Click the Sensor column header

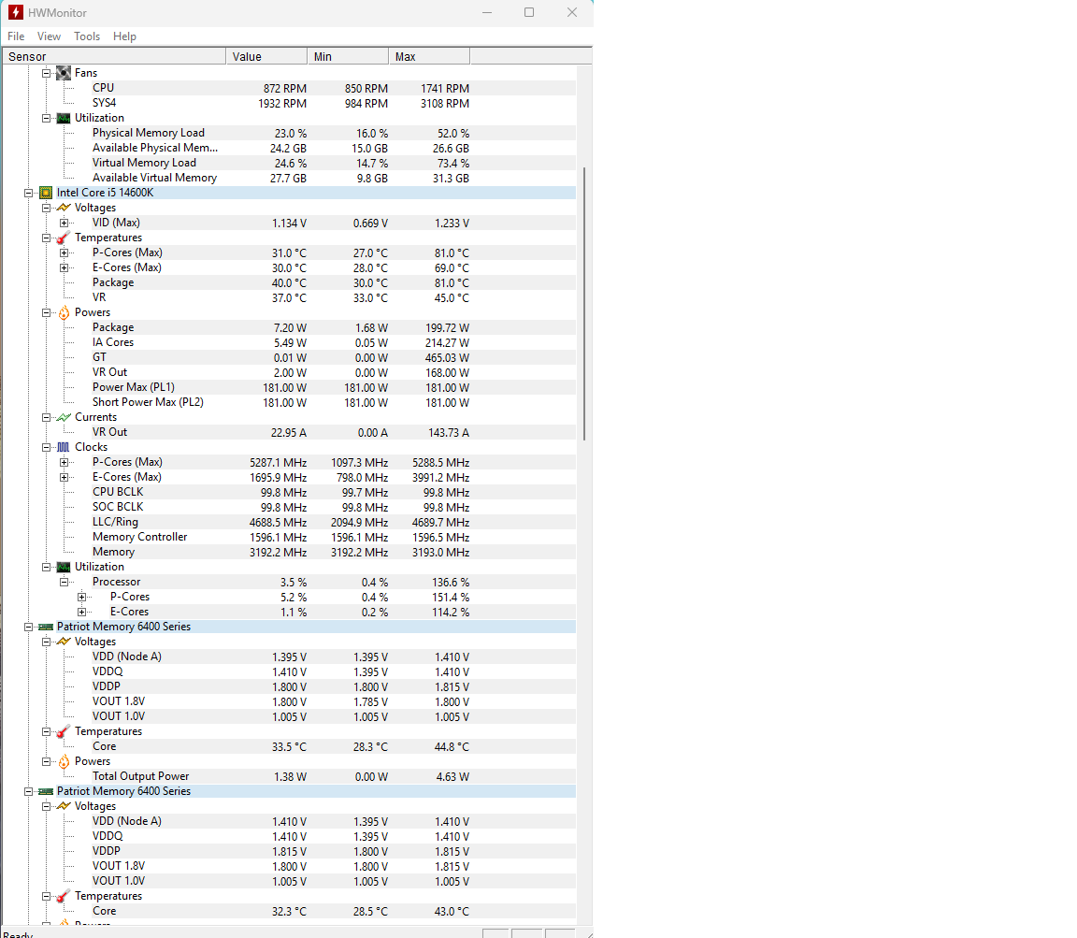(114, 56)
